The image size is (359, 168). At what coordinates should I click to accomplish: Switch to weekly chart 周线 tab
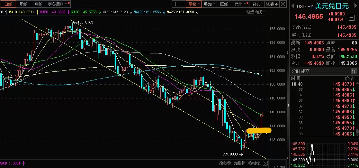point(23,4)
